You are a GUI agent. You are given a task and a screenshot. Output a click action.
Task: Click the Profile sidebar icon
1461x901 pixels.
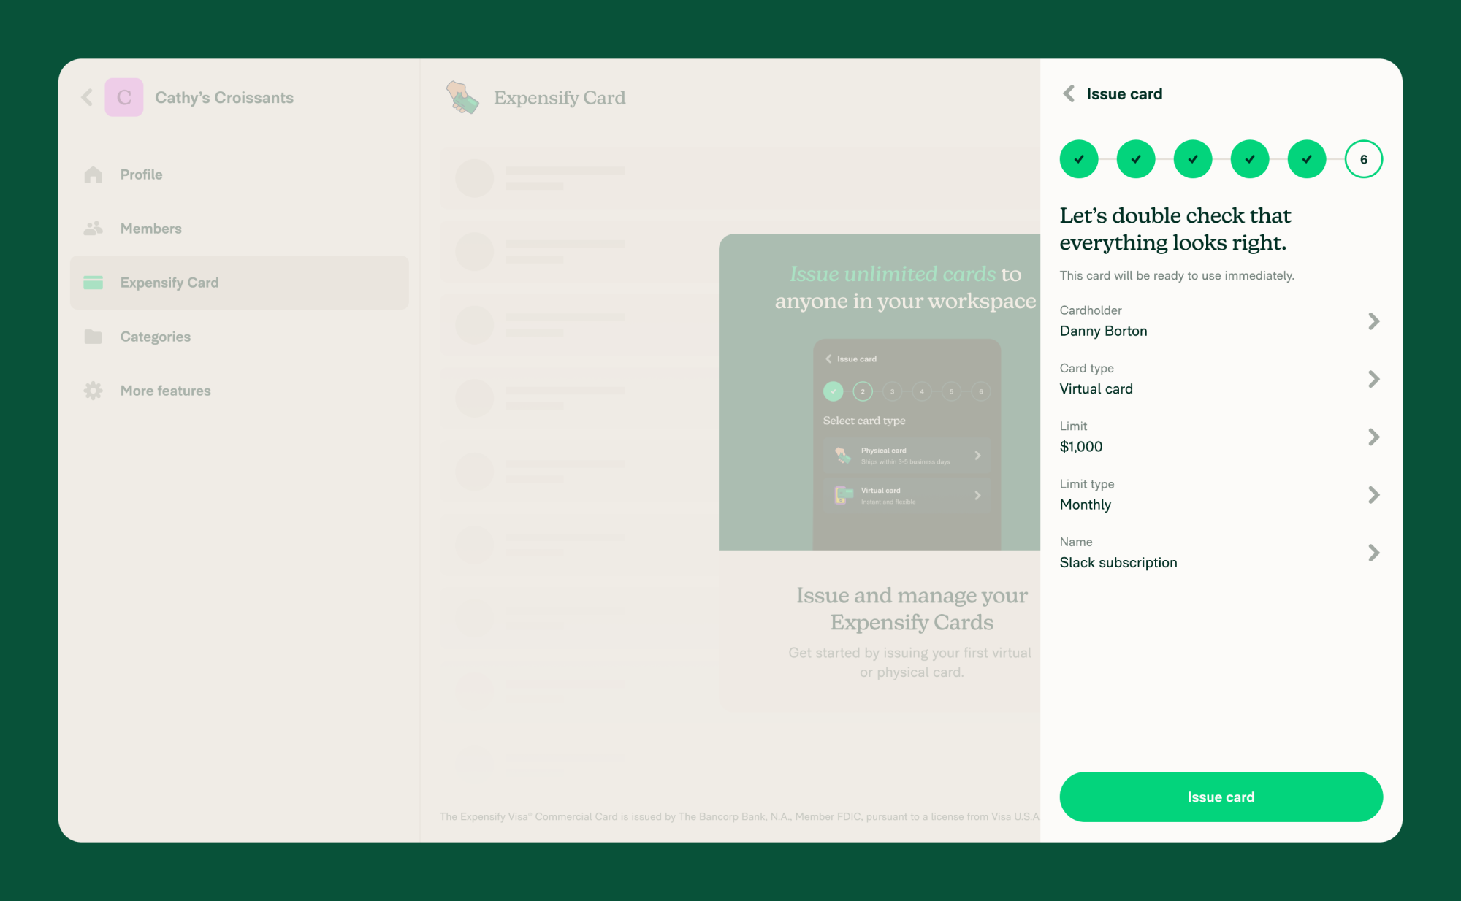click(x=94, y=175)
